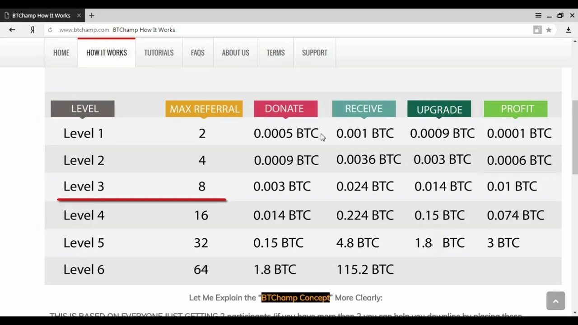This screenshot has height=325, width=578.
Task: Click the vertical page scrollbar thumb
Action: [575, 138]
